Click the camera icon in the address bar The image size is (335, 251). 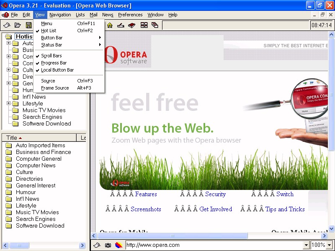(108, 245)
